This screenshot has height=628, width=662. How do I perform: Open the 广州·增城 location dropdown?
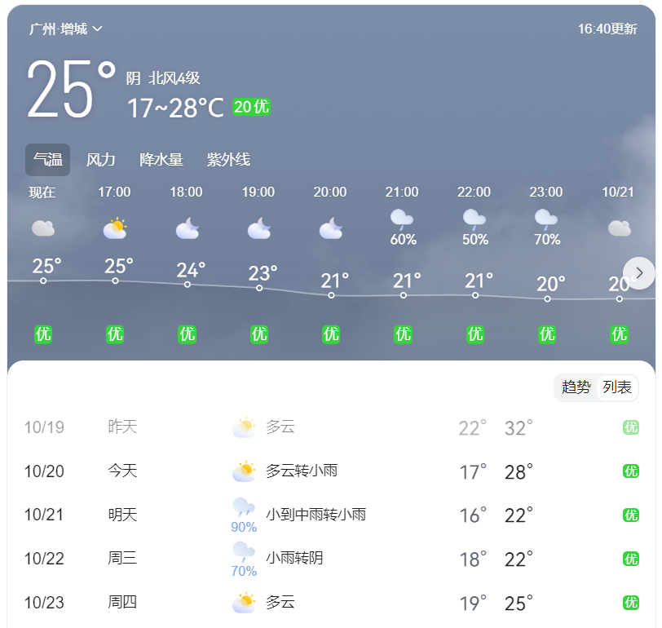[x=65, y=29]
